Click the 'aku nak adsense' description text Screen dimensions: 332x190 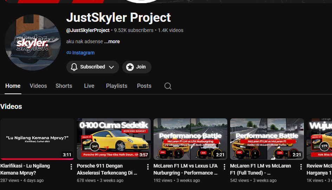[85, 41]
